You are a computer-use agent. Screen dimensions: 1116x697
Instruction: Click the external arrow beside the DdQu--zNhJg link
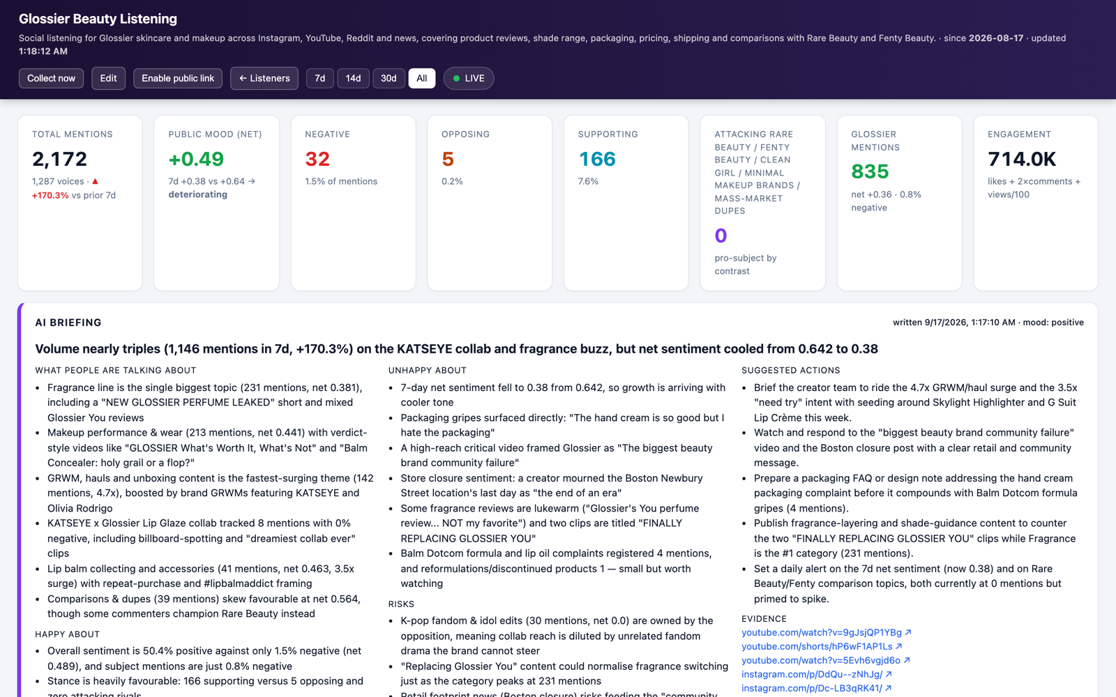[x=889, y=674]
